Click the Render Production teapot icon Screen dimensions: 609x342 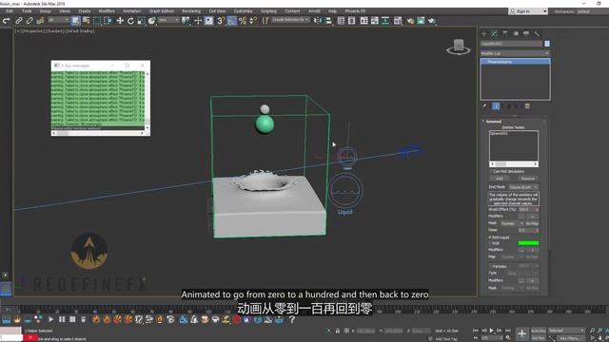[x=431, y=21]
